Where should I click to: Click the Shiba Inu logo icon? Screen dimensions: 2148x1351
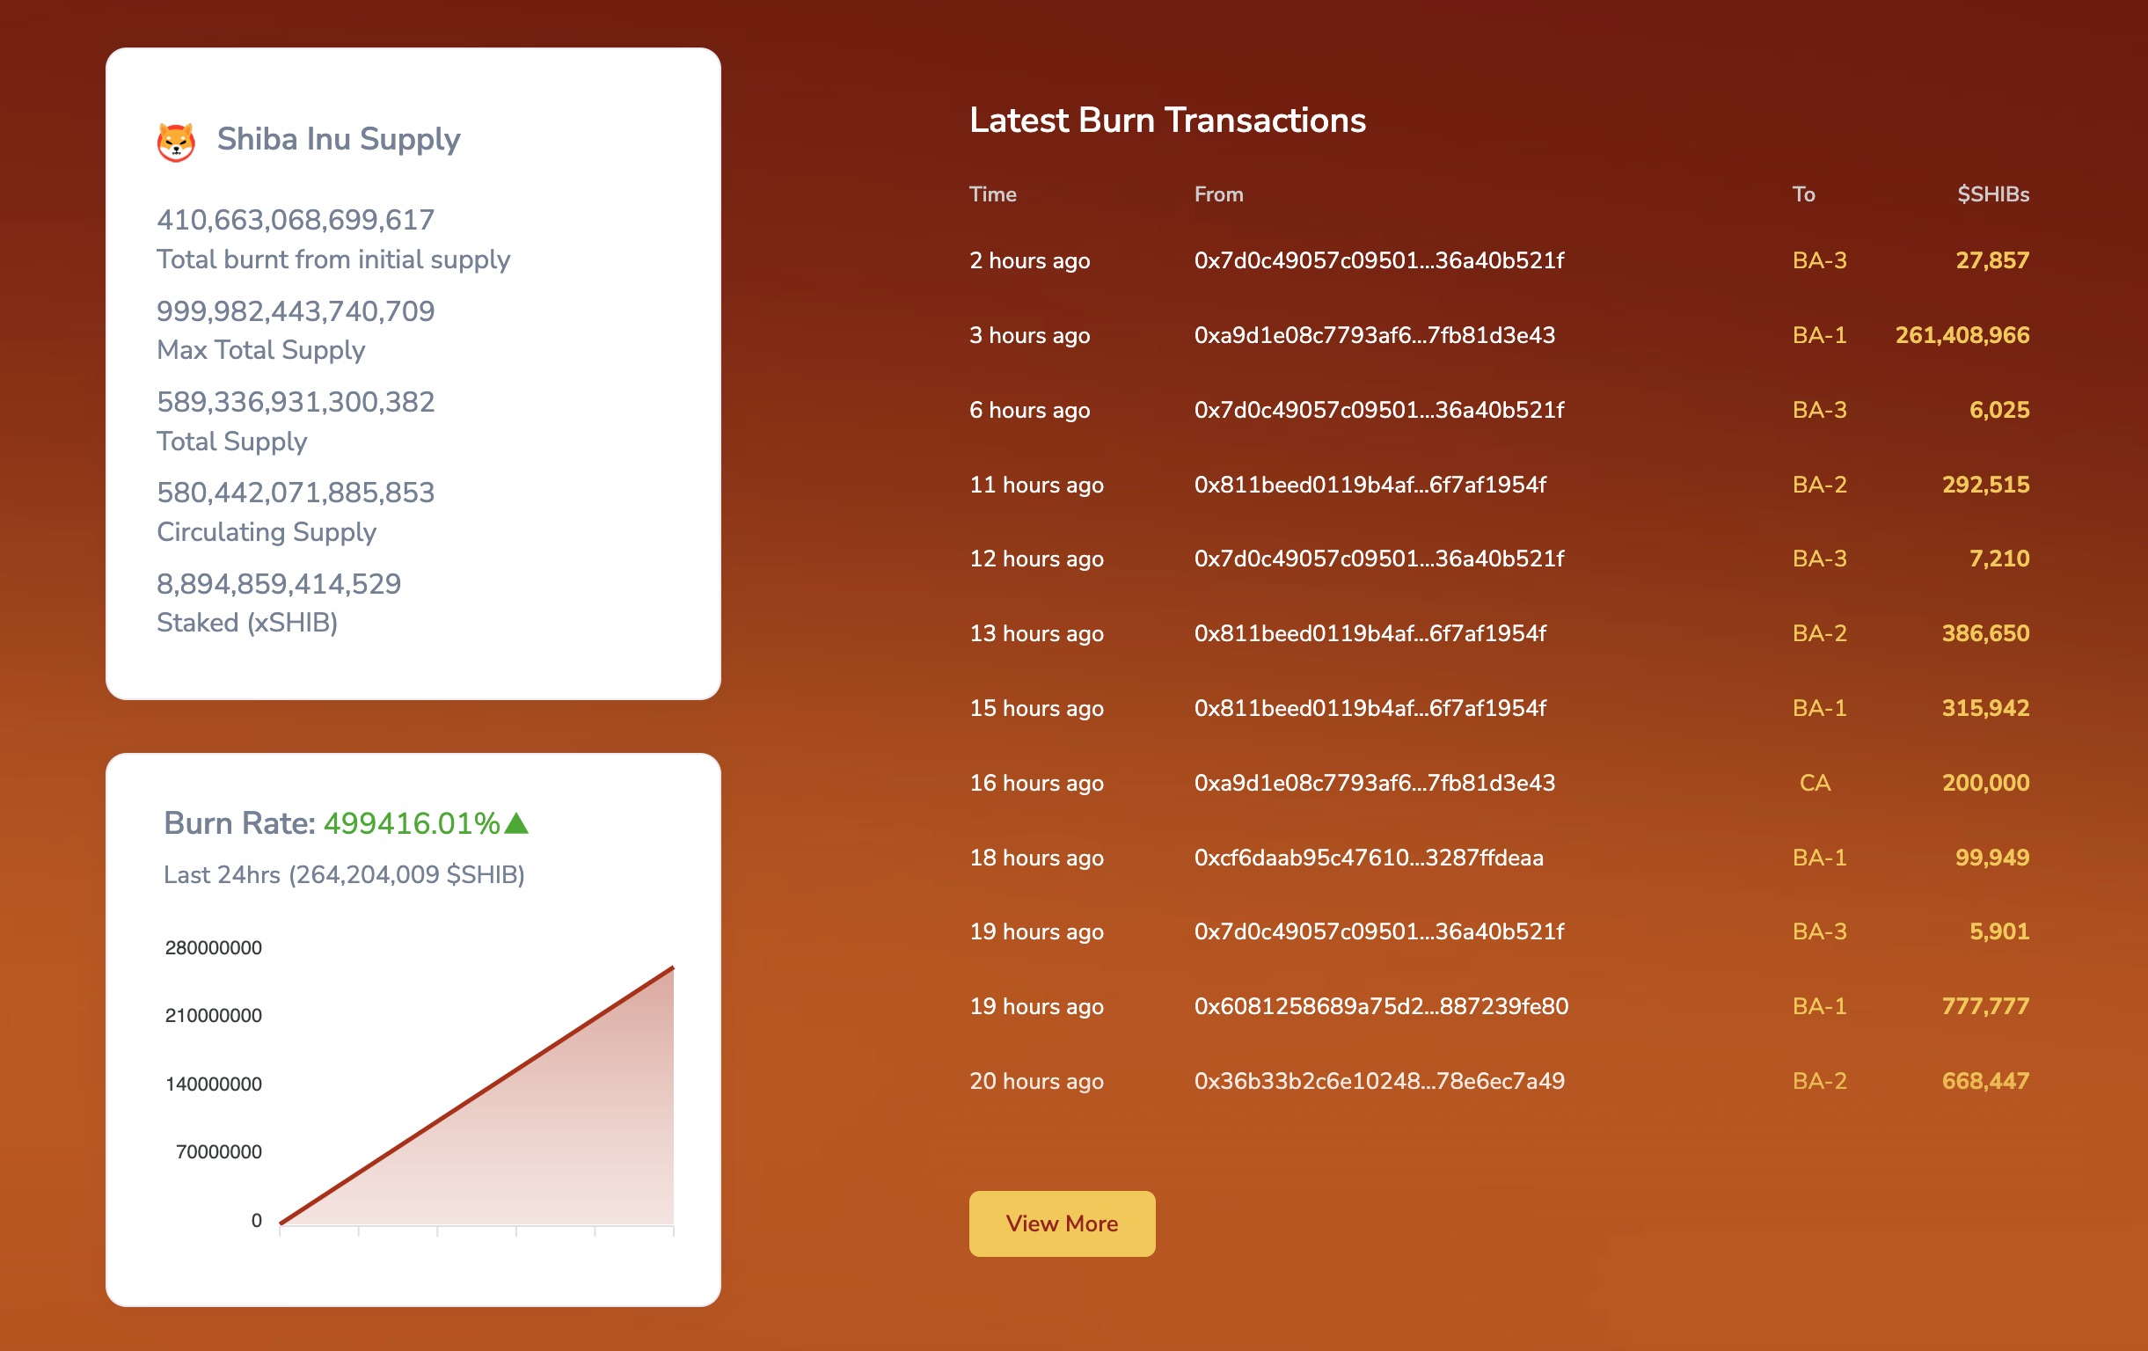click(176, 139)
